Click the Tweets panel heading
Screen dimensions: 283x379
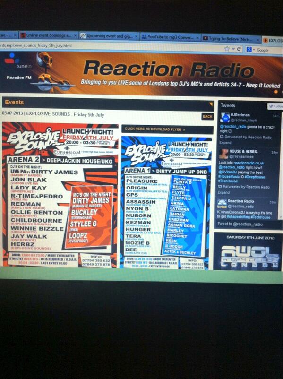[x=228, y=105]
